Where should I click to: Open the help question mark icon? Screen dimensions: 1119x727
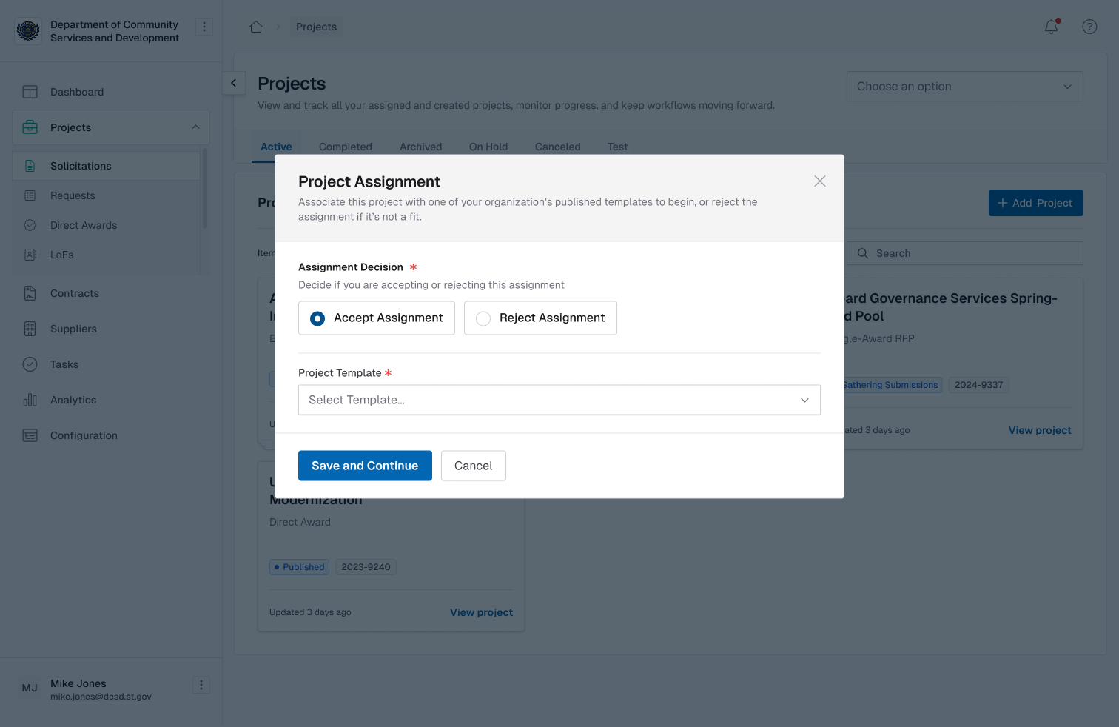1089,27
